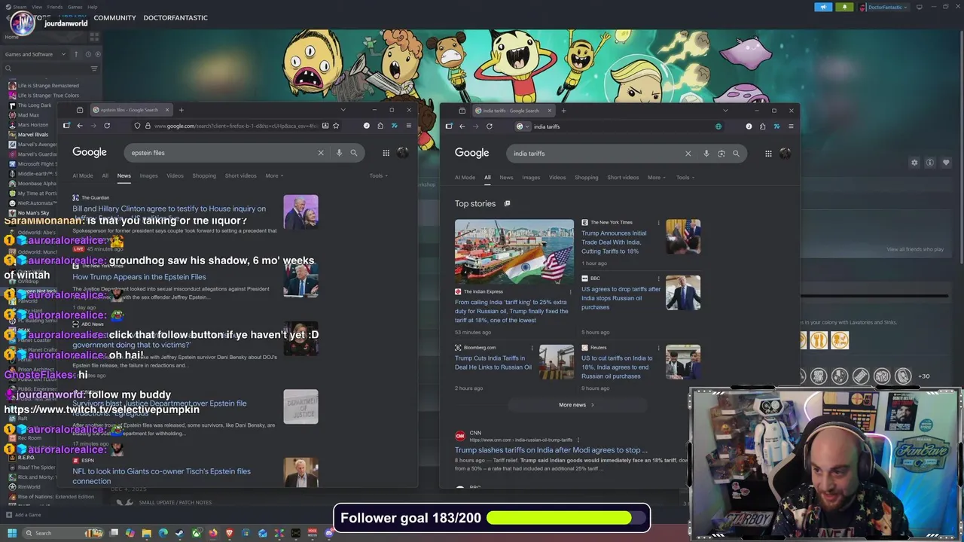This screenshot has height=542, width=964.
Task: Open Microsoft Edge from the taskbar
Action: [x=163, y=533]
